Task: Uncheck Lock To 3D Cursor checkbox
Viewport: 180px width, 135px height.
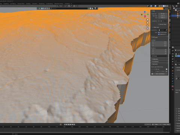Action: (x=159, y=32)
